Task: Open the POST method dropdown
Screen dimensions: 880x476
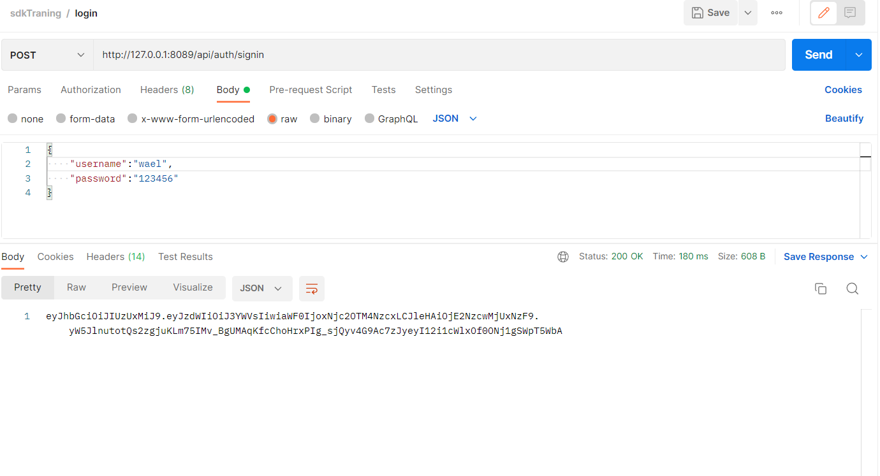Action: 47,55
